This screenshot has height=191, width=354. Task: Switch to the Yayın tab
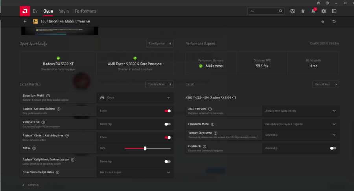point(64,11)
